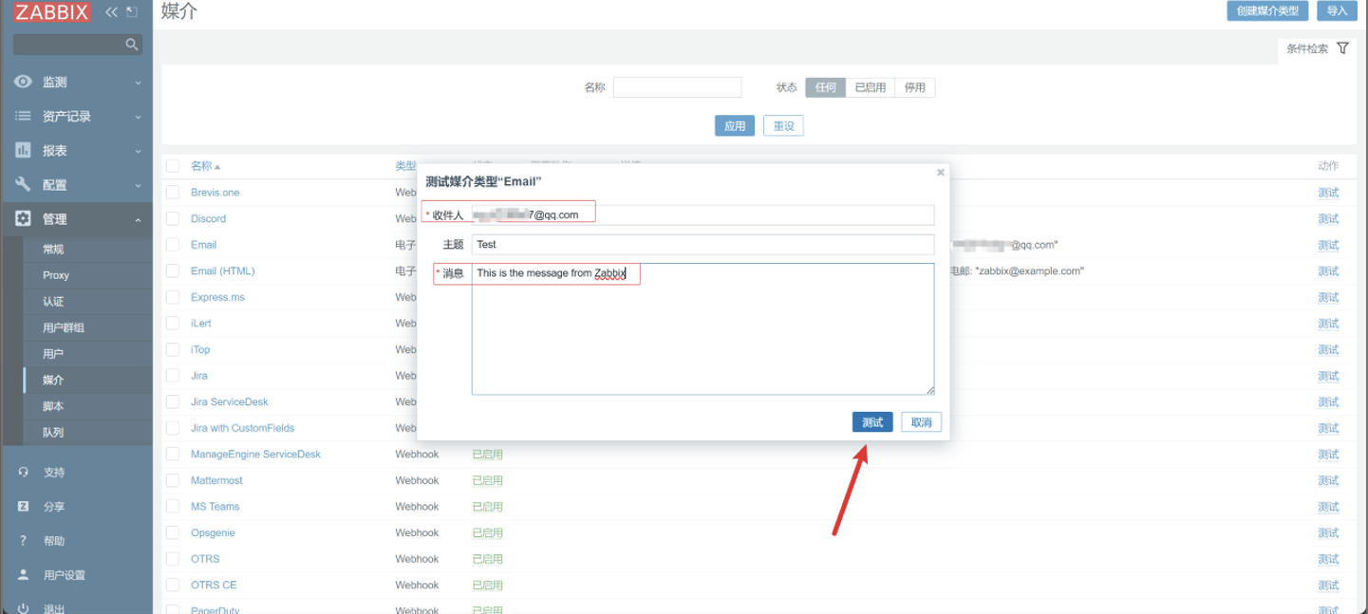Image resolution: width=1368 pixels, height=614 pixels.
Task: Click the sign-out power icon
Action: point(23,608)
